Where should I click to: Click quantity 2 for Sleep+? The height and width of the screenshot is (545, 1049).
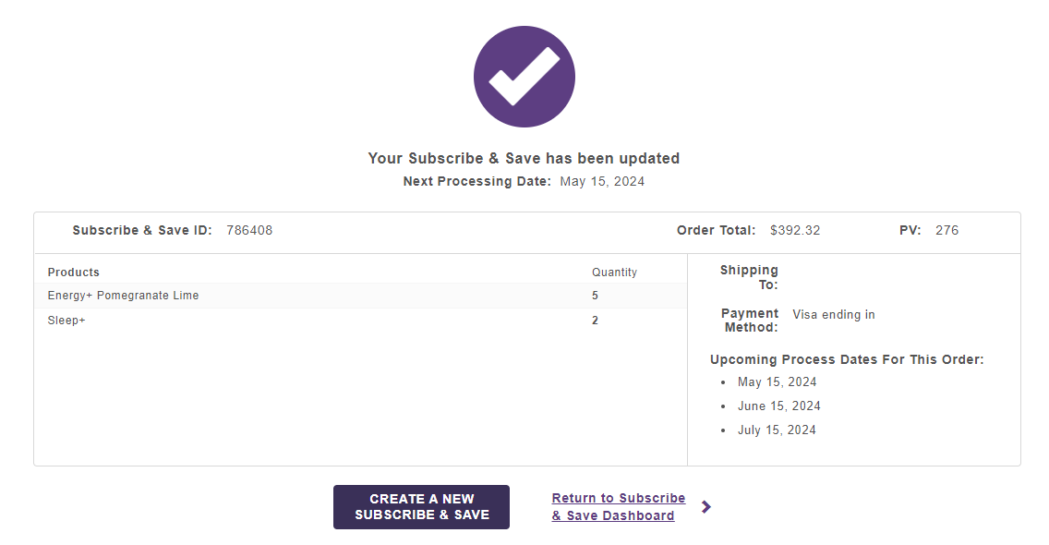595,320
